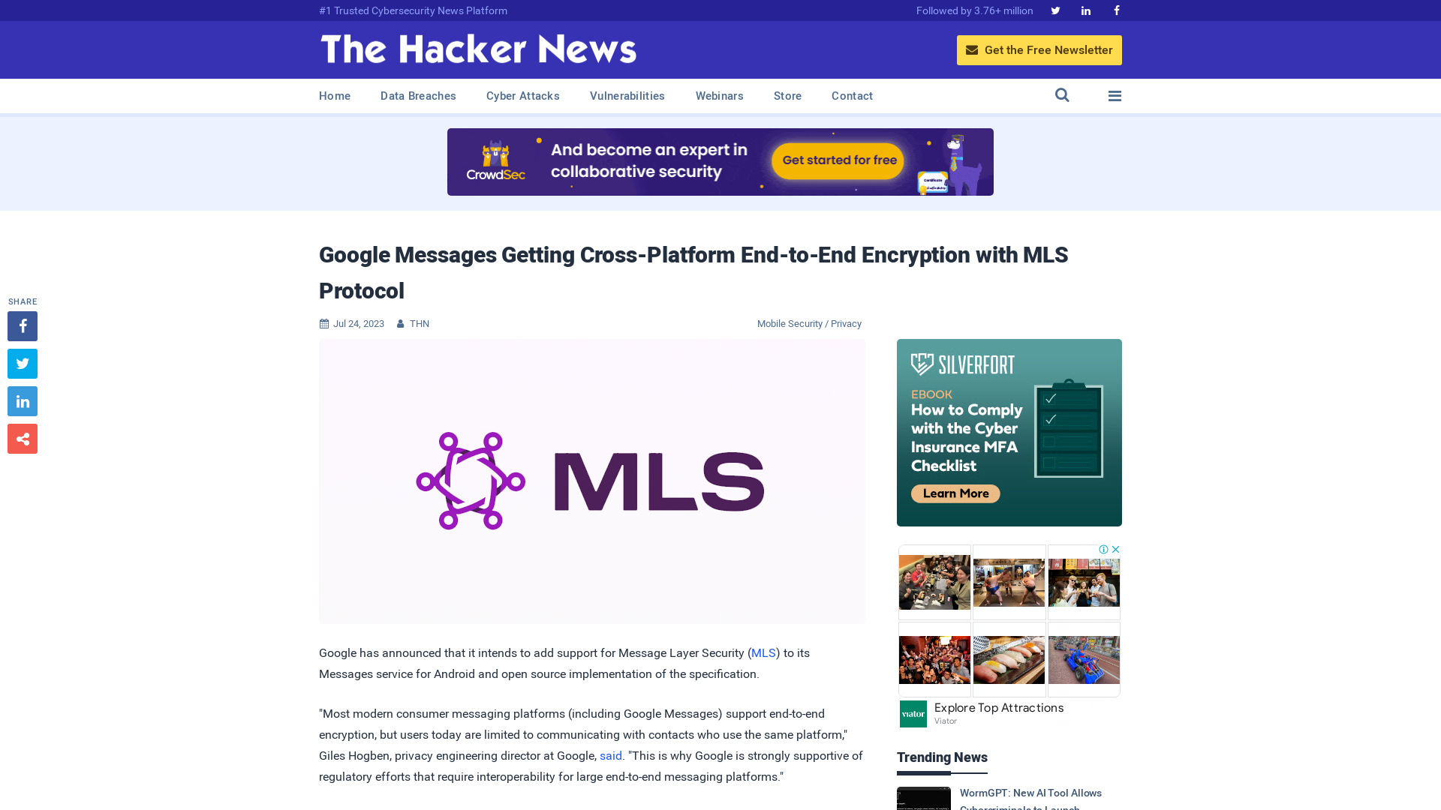Click the LinkedIn header icon

[1086, 10]
